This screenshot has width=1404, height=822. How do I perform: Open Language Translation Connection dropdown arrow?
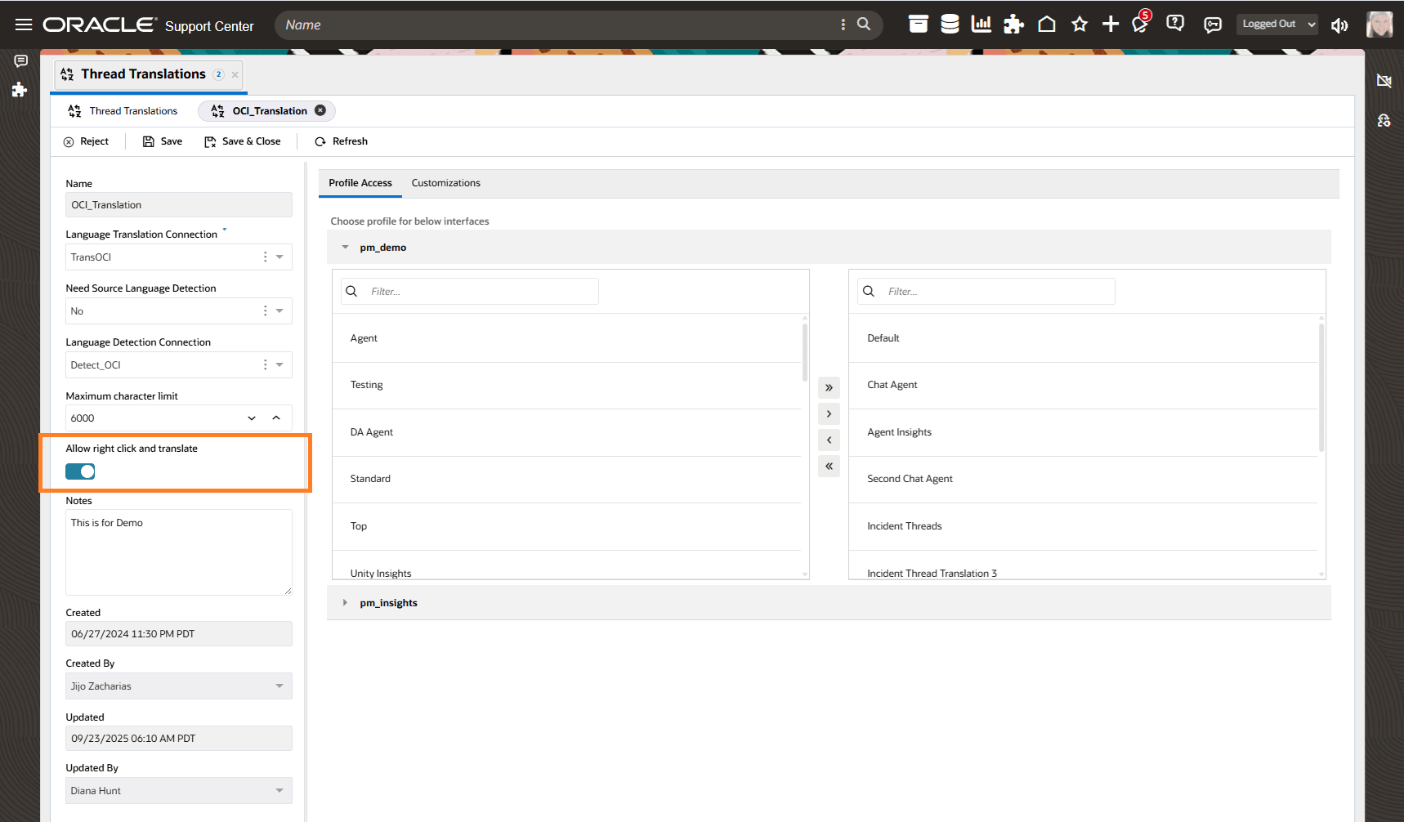[279, 257]
